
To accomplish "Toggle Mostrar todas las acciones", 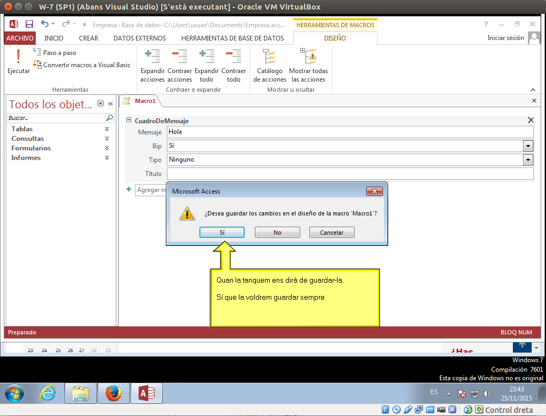I will tap(309, 66).
